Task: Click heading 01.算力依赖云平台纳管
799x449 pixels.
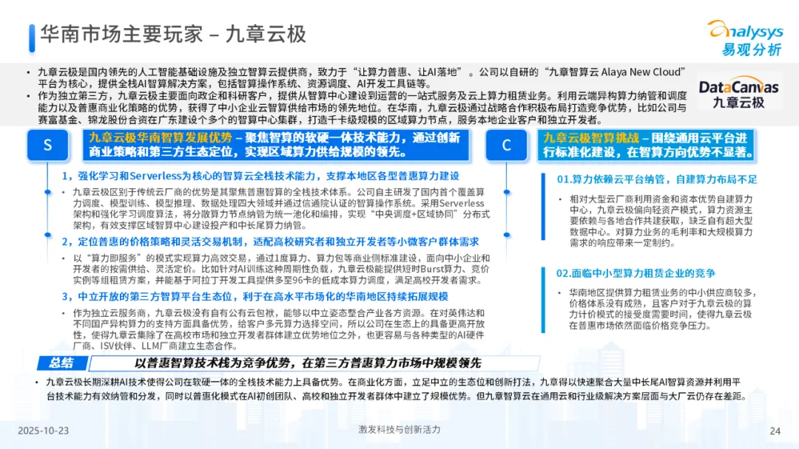Action: click(657, 179)
